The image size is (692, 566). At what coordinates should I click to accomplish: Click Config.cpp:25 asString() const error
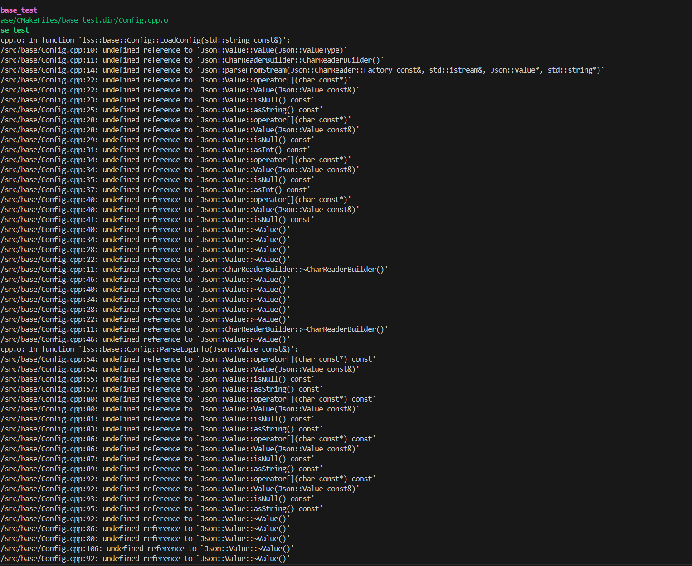161,110
